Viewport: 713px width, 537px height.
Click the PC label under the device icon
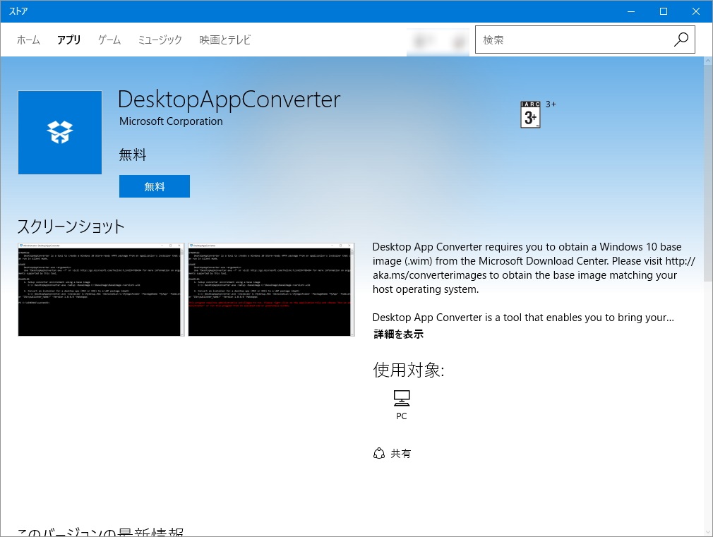(x=402, y=416)
